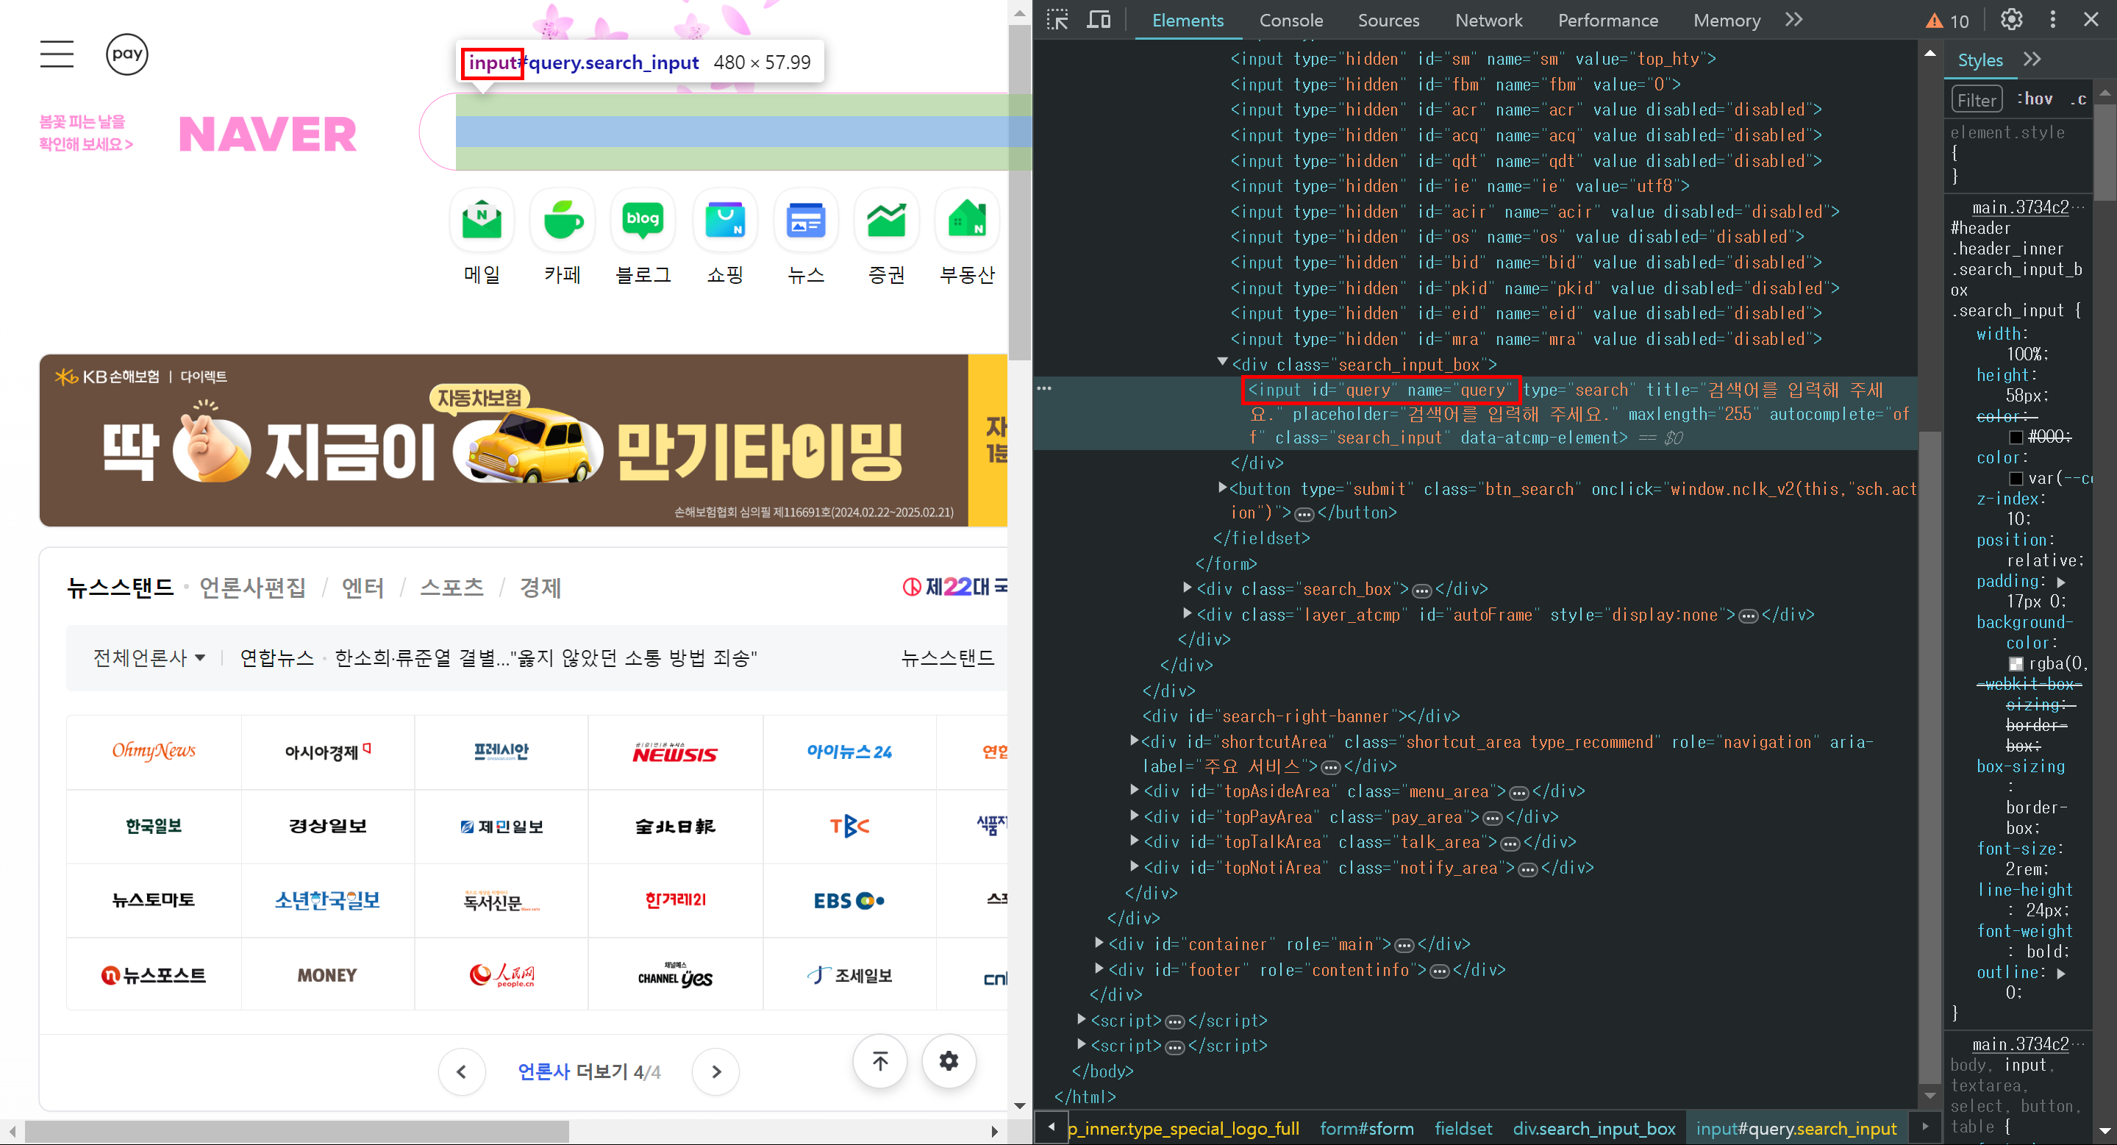Toggle the device toolbar icon
The height and width of the screenshot is (1145, 2117).
pyautogui.click(x=1098, y=20)
